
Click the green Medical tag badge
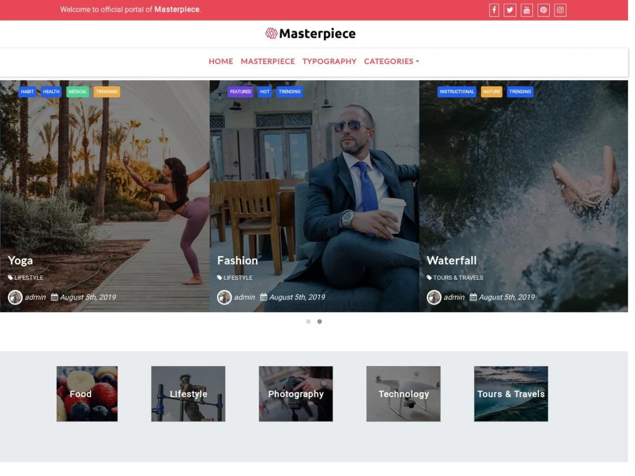click(78, 91)
